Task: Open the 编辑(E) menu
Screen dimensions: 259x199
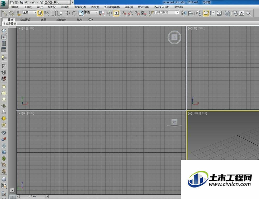Action: [x=15, y=7]
